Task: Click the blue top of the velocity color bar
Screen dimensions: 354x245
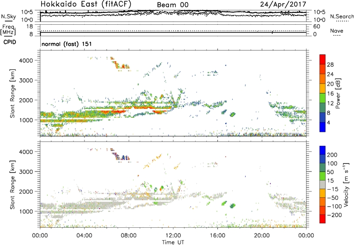Action: (x=323, y=150)
